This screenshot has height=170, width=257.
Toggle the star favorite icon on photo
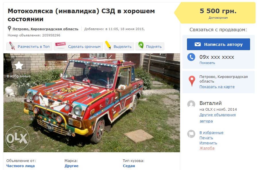click(x=19, y=65)
